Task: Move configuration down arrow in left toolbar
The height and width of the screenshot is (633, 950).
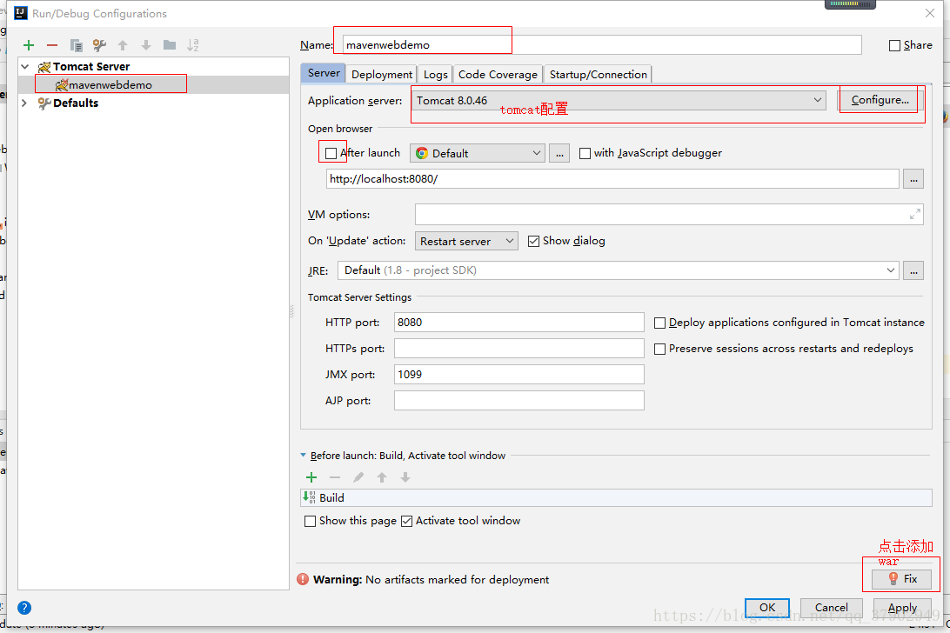Action: click(146, 45)
